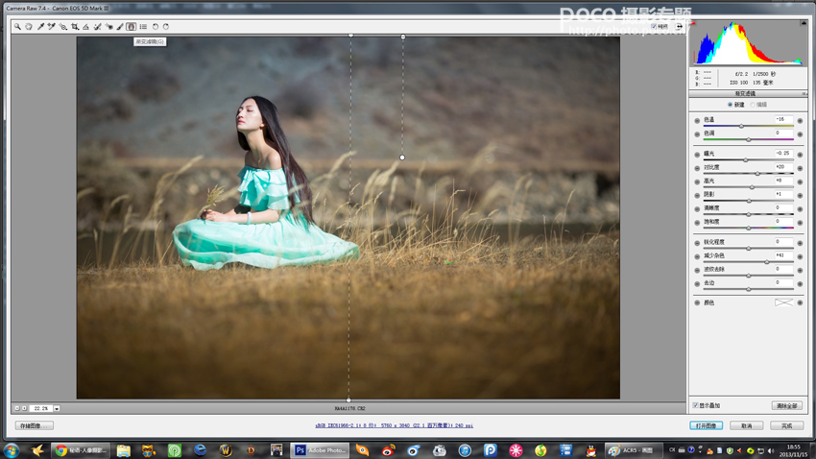Rotate image counterclockwise
Image resolution: width=816 pixels, height=459 pixels.
pyautogui.click(x=156, y=27)
